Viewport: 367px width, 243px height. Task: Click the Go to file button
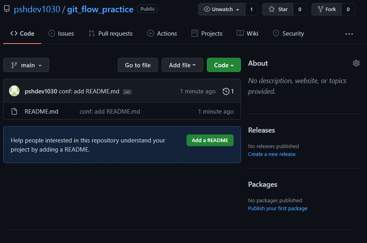tap(138, 65)
